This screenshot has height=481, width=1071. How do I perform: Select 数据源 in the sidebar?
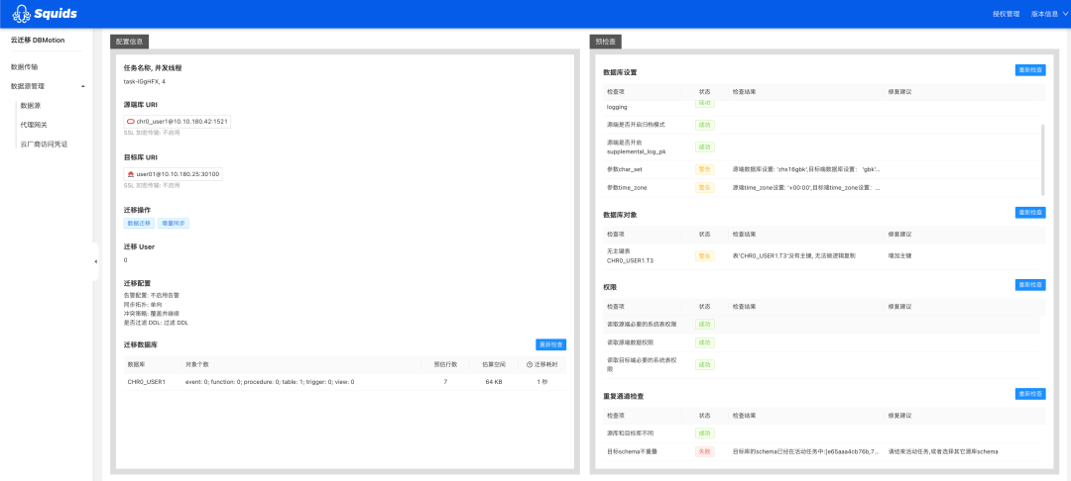[x=31, y=106]
